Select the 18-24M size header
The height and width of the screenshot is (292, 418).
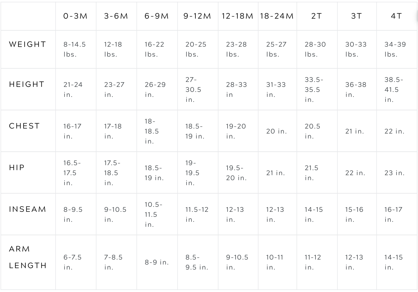(x=277, y=16)
